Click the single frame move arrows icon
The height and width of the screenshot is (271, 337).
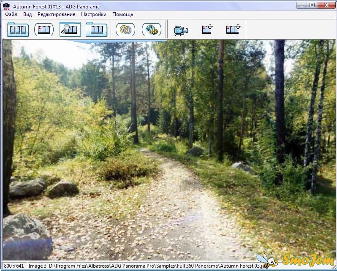[x=207, y=30]
